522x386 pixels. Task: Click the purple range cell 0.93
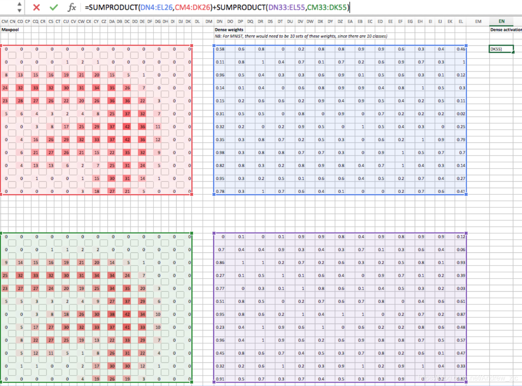[x=461, y=262]
